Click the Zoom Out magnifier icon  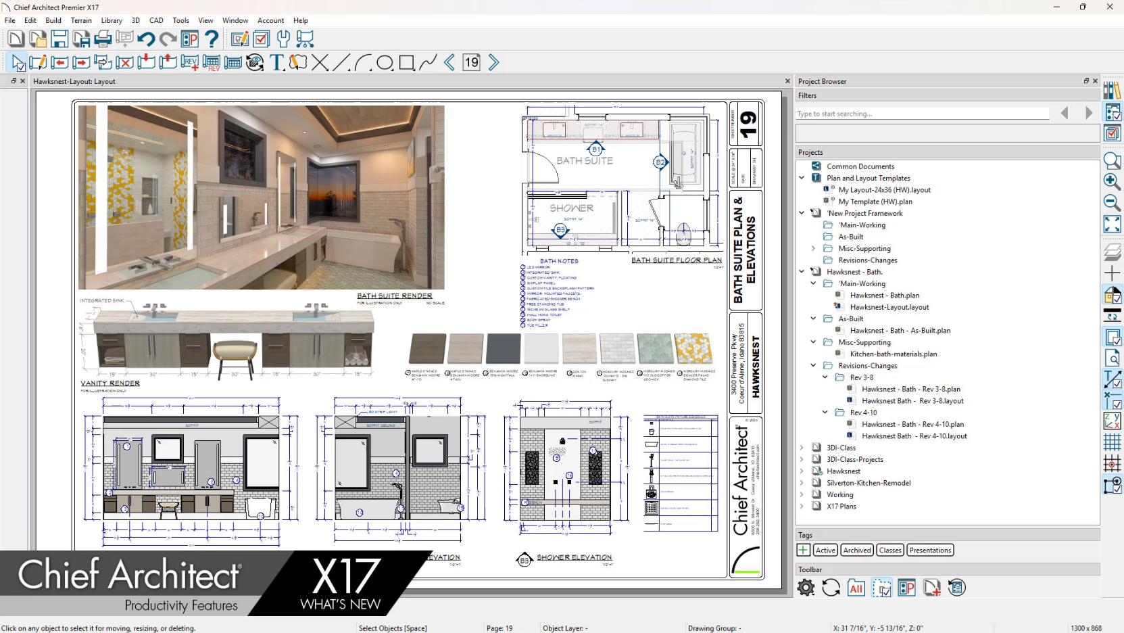pos(1112,202)
